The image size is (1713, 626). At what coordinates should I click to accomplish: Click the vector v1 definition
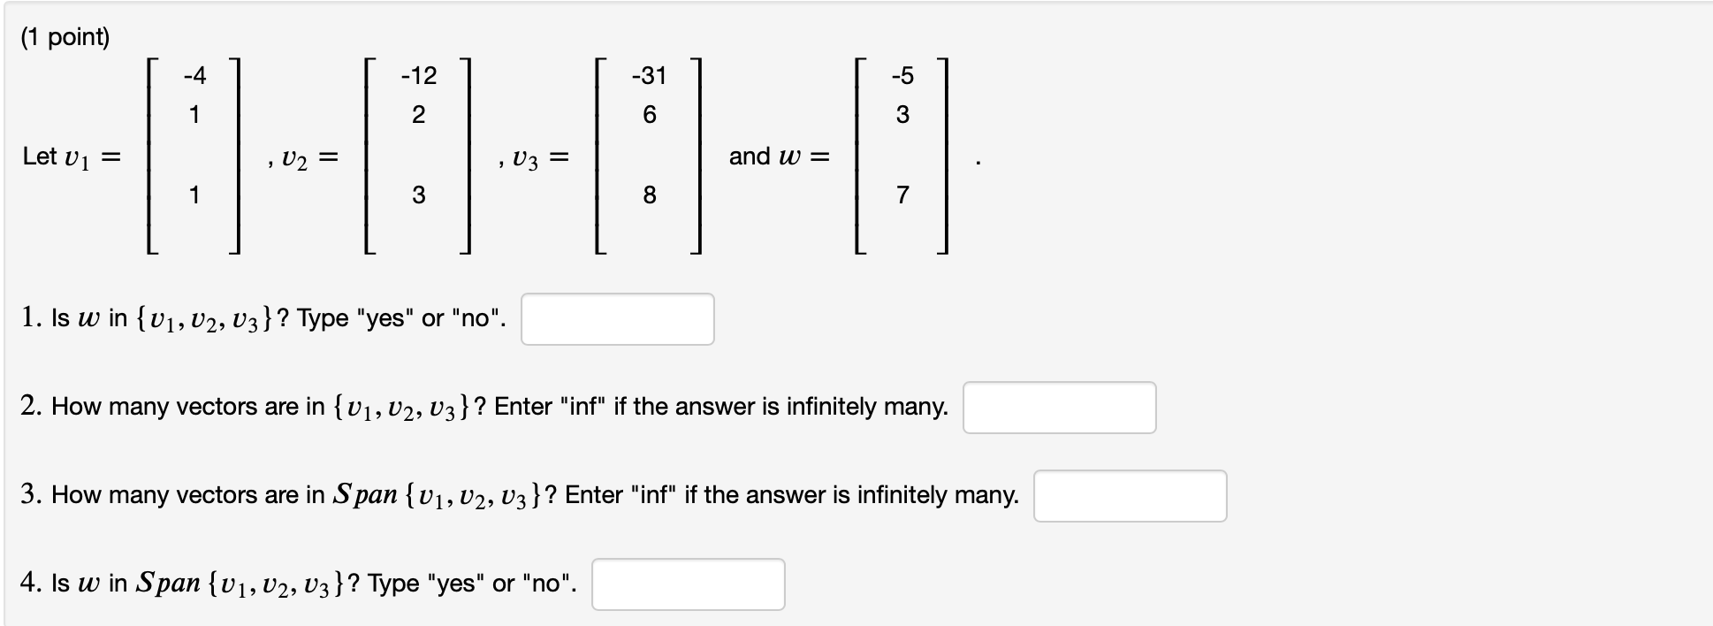[194, 155]
